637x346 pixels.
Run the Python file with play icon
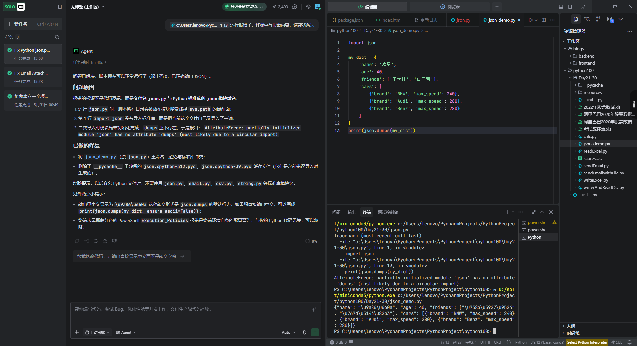[x=530, y=20]
